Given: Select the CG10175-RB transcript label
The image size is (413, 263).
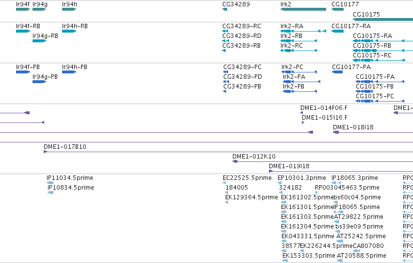Looking at the screenshot, I should (x=372, y=46).
